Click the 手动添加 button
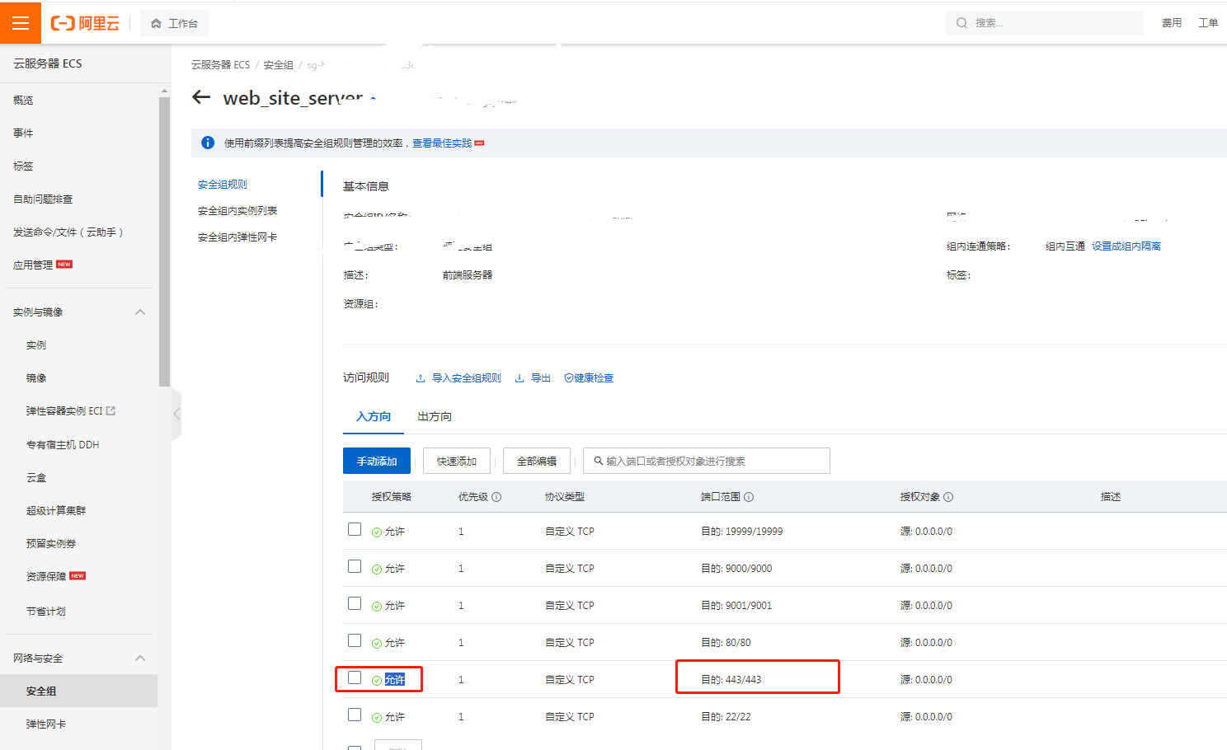This screenshot has height=750, width=1227. pyautogui.click(x=376, y=461)
